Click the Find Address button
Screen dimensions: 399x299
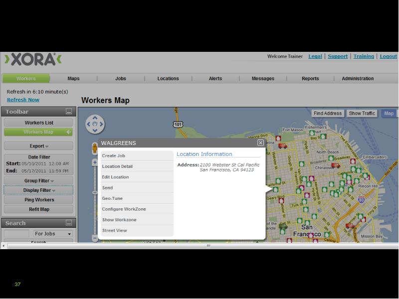click(x=328, y=114)
